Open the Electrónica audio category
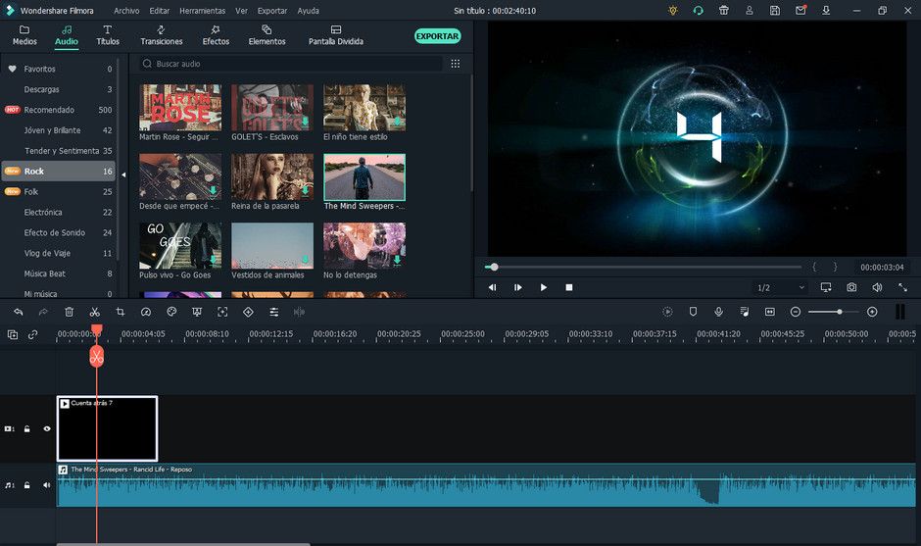 pos(58,212)
